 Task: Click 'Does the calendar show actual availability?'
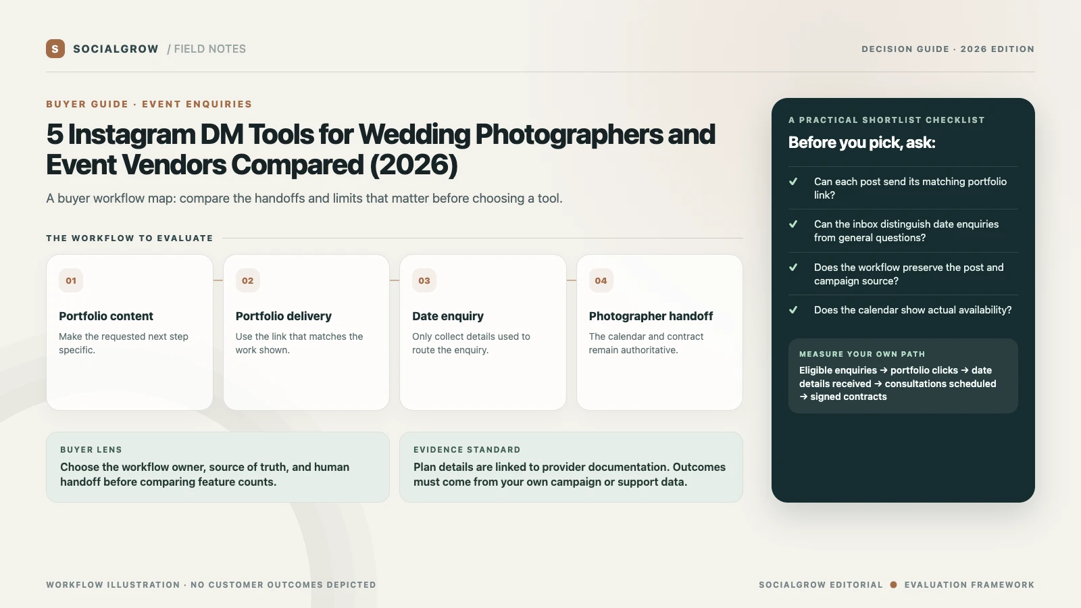(x=913, y=310)
